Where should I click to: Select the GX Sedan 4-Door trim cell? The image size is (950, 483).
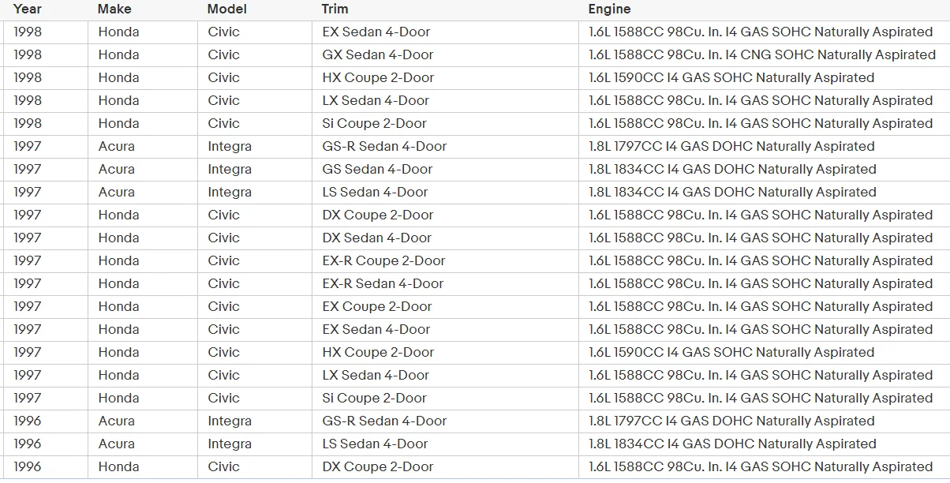tap(445, 55)
